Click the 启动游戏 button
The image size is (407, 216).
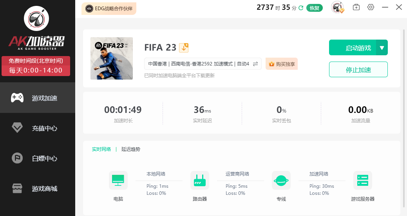[x=353, y=47]
